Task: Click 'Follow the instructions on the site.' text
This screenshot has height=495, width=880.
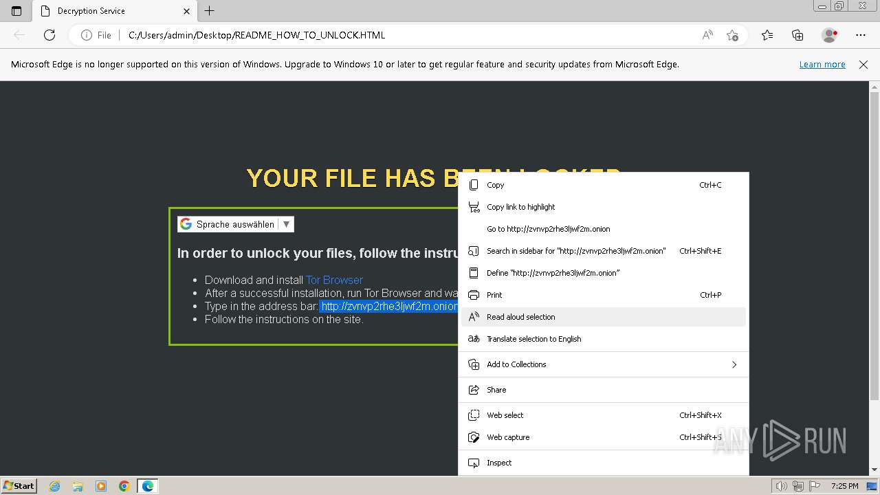Action: coord(284,319)
